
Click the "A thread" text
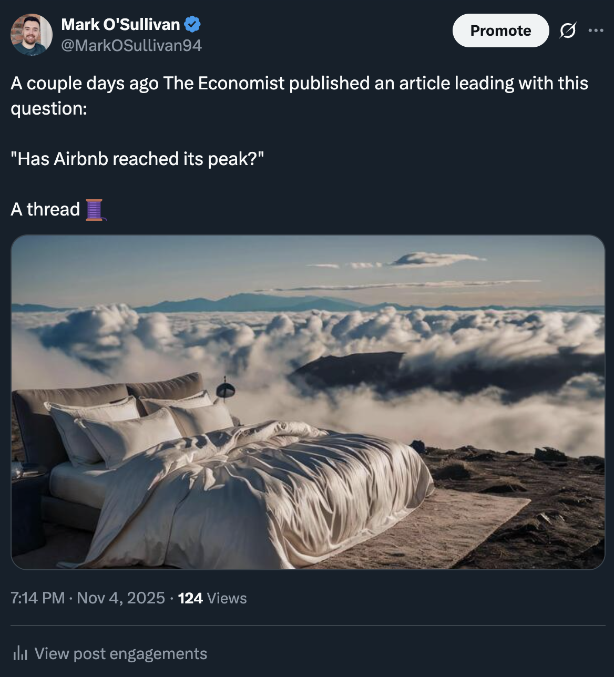(45, 209)
